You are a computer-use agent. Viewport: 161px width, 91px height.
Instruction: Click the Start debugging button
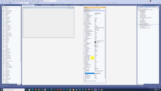click(x=31, y=3)
